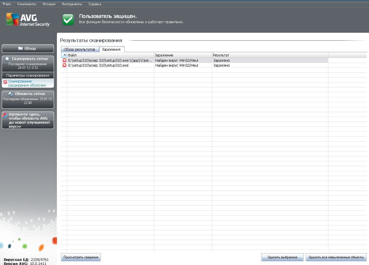Click red X icon of second setup310.exe row
Image resolution: width=369 pixels, height=265 pixels.
click(x=64, y=65)
